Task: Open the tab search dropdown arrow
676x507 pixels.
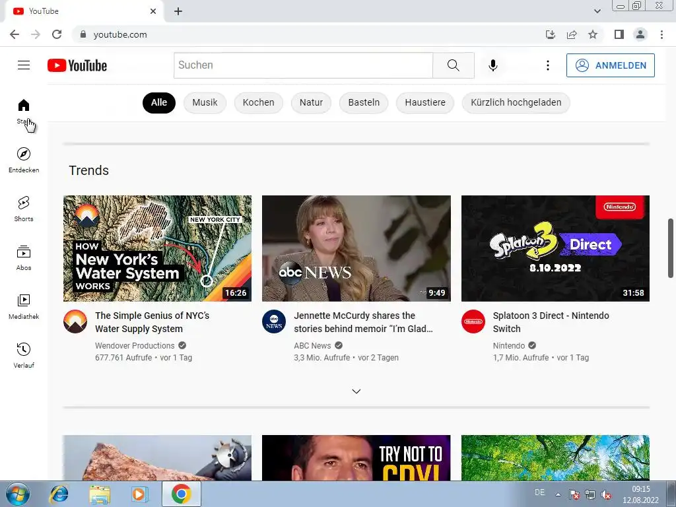Action: [597, 11]
